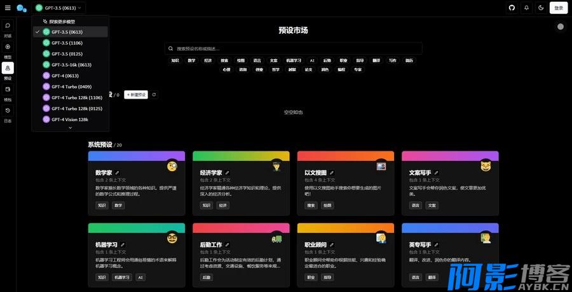Viewport: 572px width, 292px height.
Task: Edit the 文案写手 preset pencil icon
Action: tap(436, 172)
